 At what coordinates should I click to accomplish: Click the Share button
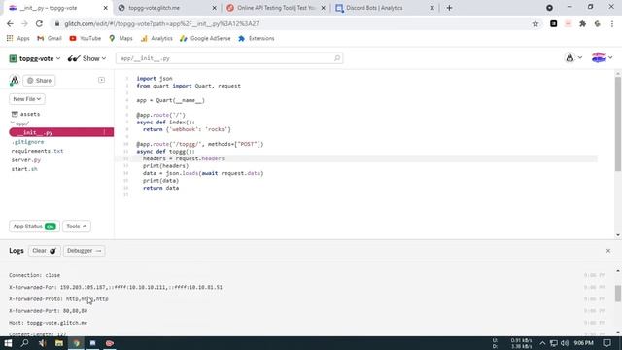click(x=39, y=81)
